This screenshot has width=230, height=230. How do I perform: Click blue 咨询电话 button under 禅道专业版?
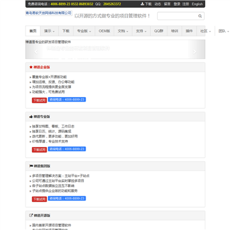[67, 149]
